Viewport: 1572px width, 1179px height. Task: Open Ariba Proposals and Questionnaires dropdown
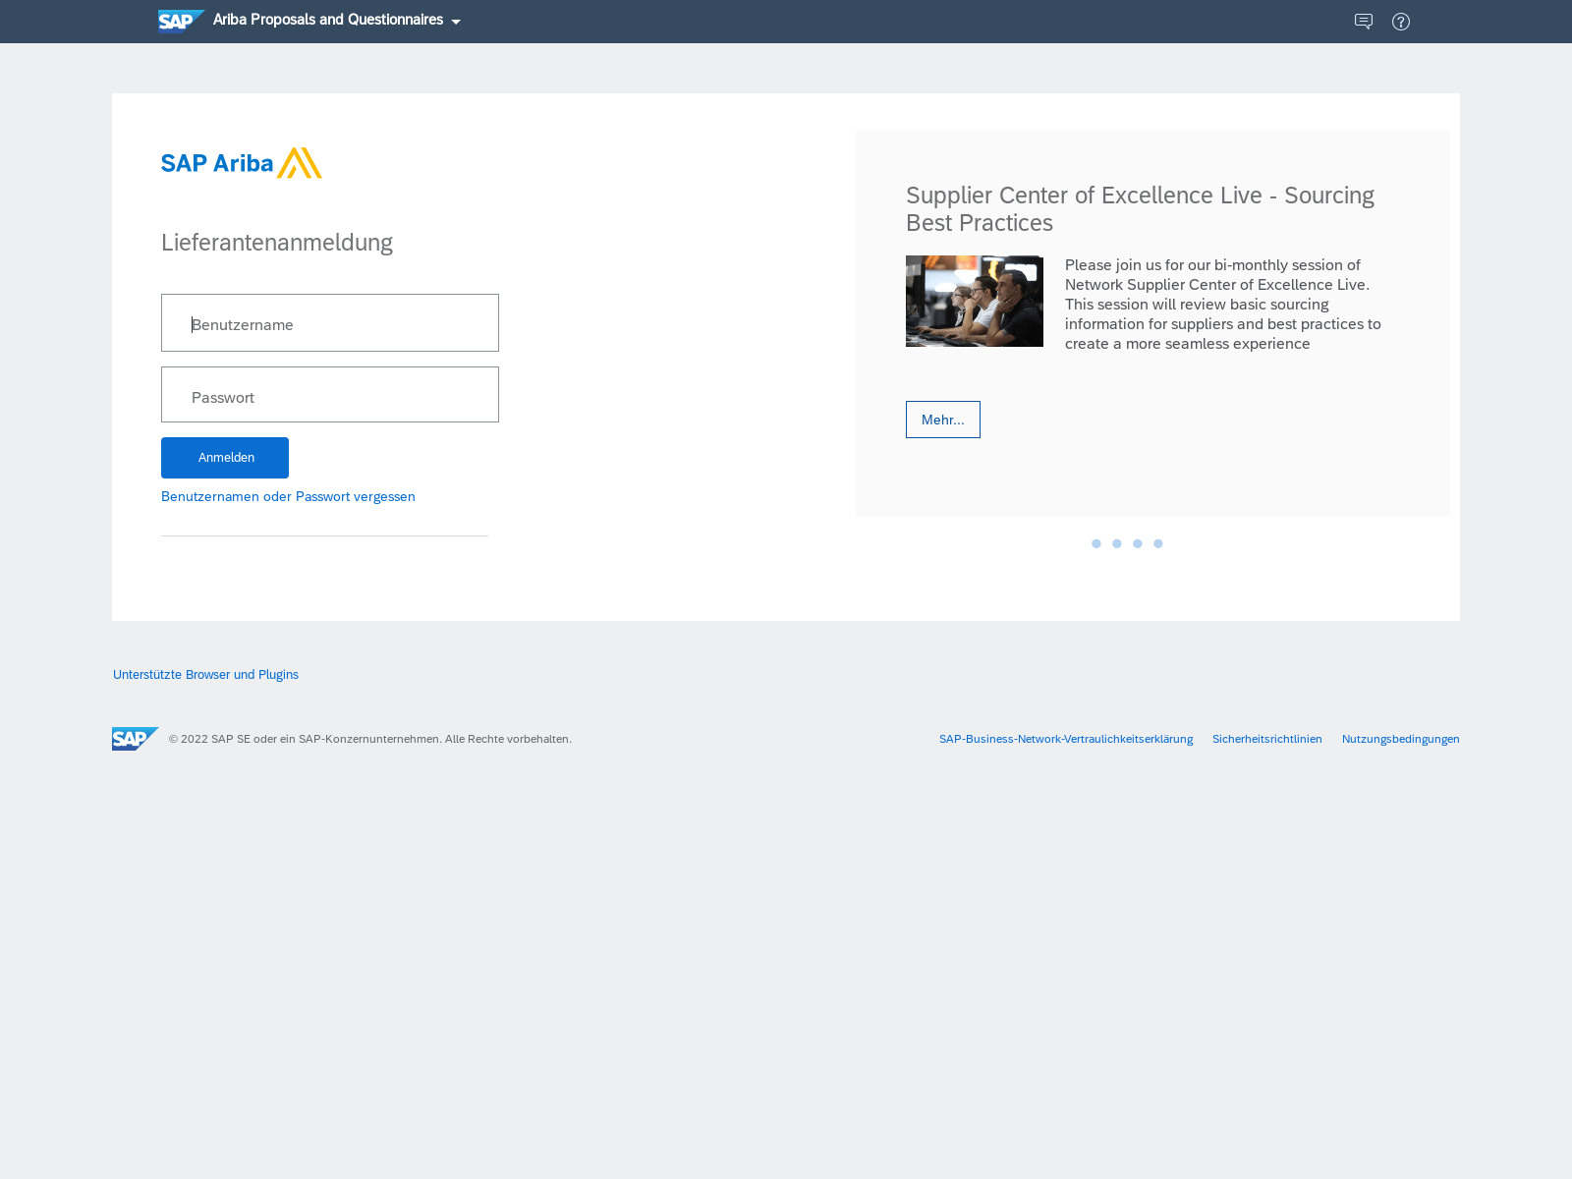pos(336,21)
